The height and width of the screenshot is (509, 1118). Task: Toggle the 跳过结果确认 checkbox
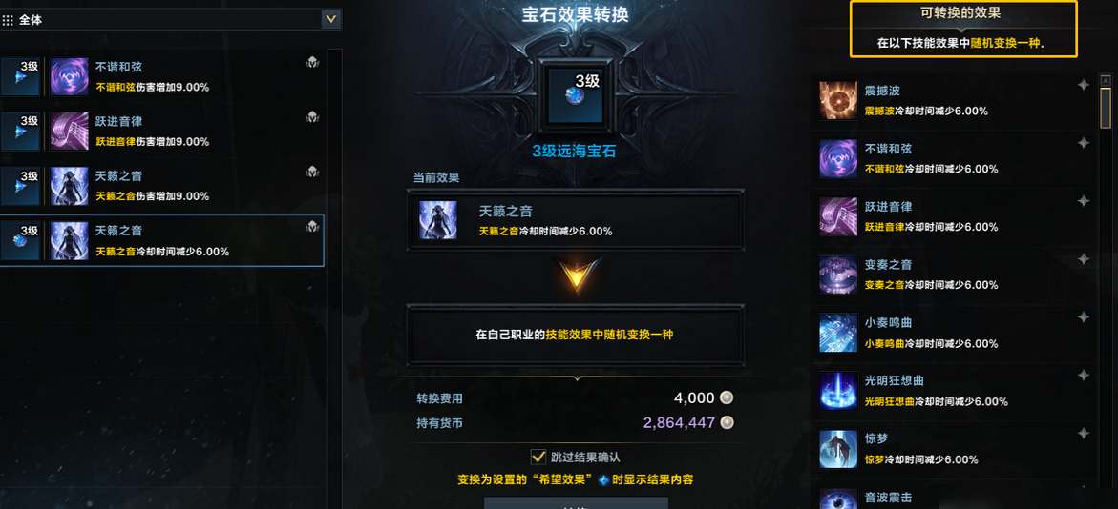pyautogui.click(x=538, y=457)
